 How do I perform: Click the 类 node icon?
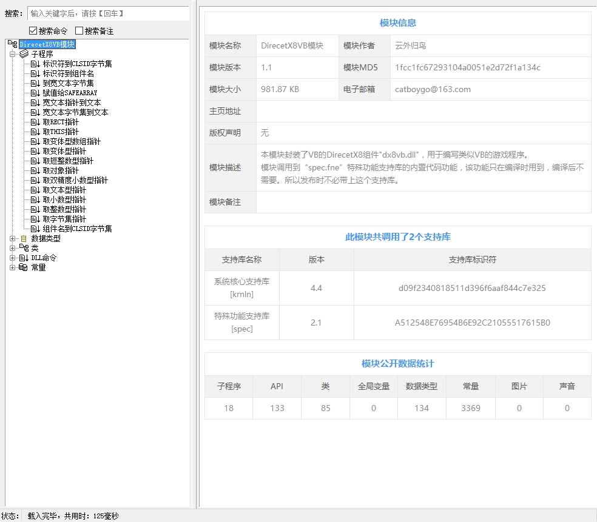pyautogui.click(x=24, y=248)
